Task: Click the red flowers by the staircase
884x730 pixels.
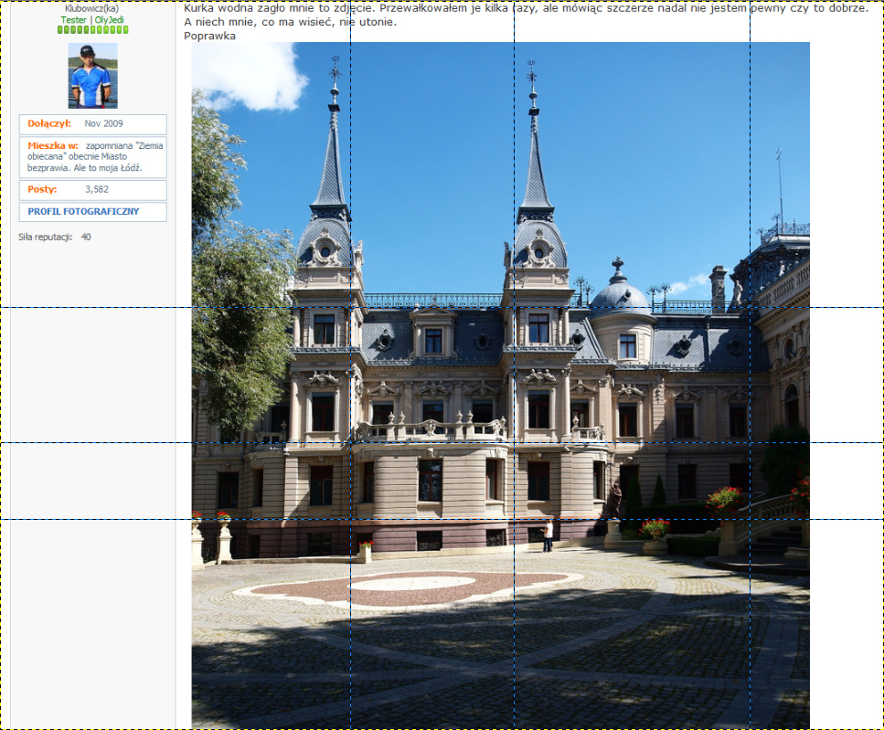Action: [724, 499]
